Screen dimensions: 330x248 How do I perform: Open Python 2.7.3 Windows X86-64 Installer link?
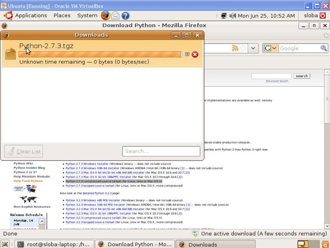92,168
